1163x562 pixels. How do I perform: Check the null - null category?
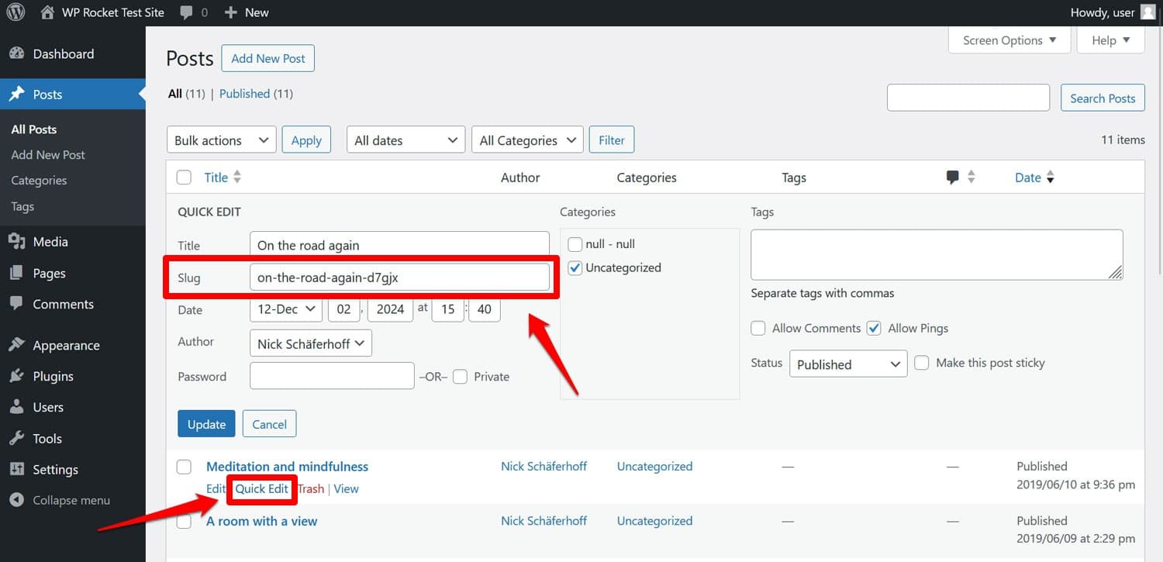pyautogui.click(x=575, y=244)
